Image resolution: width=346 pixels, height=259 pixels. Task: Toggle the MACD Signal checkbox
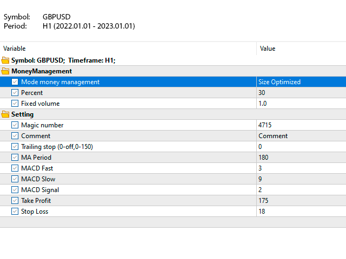[15, 189]
